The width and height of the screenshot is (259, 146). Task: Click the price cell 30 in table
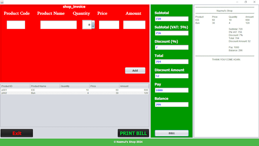point(104,93)
